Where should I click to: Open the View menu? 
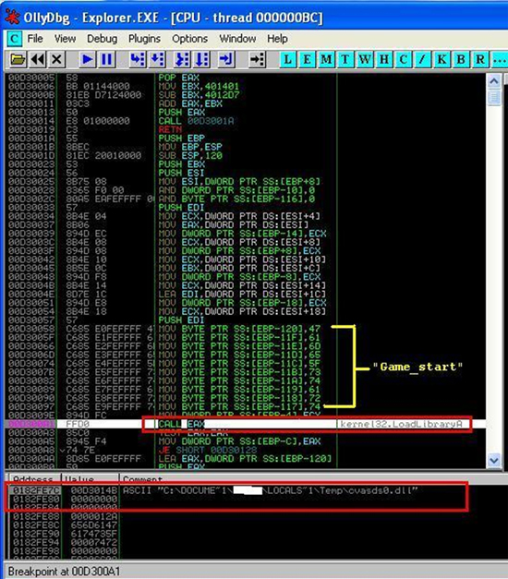tap(65, 39)
